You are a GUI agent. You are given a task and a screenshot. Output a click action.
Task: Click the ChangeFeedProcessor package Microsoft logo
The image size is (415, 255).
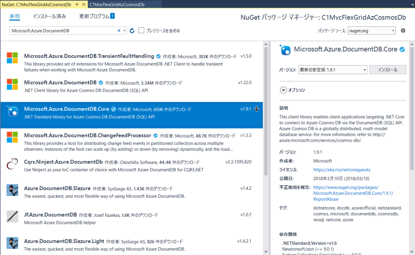[x=12, y=137]
